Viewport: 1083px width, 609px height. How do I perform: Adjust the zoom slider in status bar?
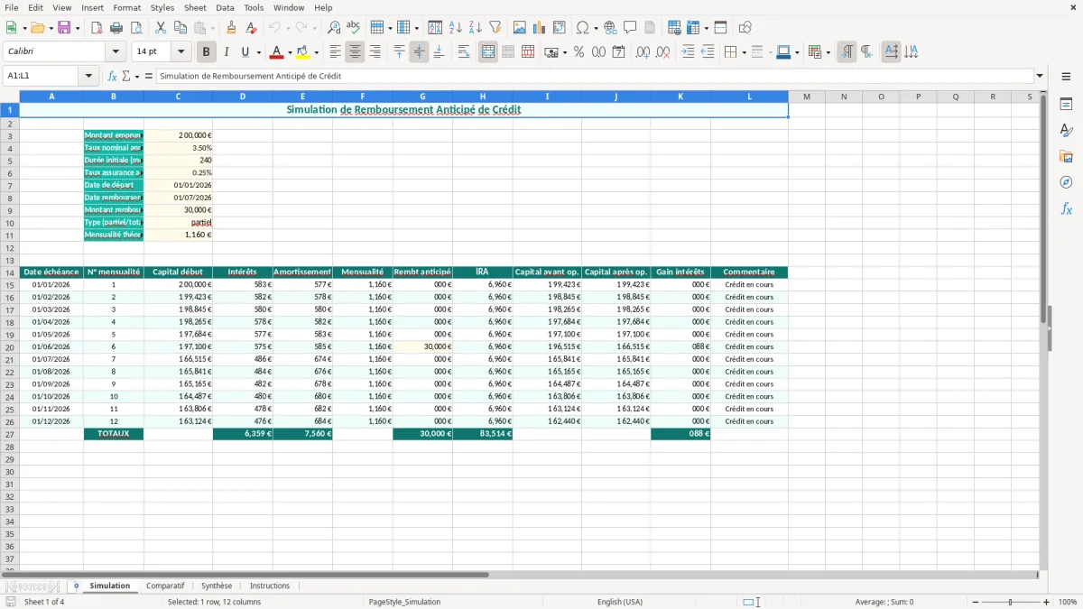1011,602
